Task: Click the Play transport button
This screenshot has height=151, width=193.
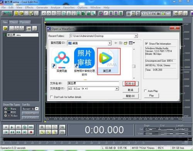Action: click(x=12, y=127)
